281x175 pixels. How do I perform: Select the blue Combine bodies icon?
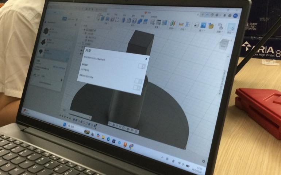point(140,21)
